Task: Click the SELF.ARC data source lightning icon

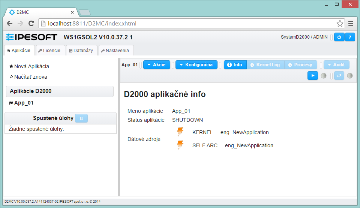Action: (x=180, y=145)
